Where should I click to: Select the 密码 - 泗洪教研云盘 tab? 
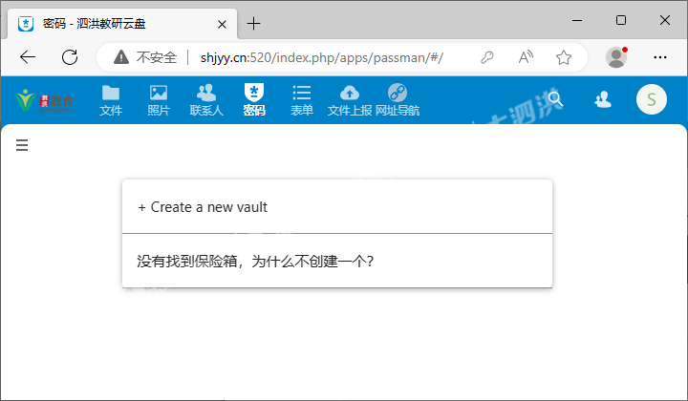pyautogui.click(x=122, y=24)
